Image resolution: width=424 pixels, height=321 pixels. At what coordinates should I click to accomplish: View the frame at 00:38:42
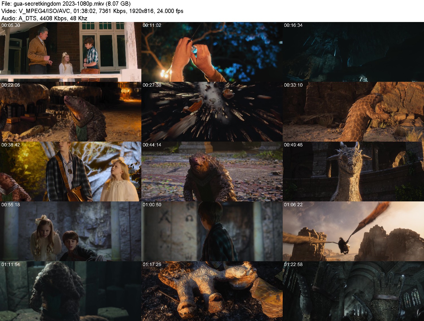point(71,172)
